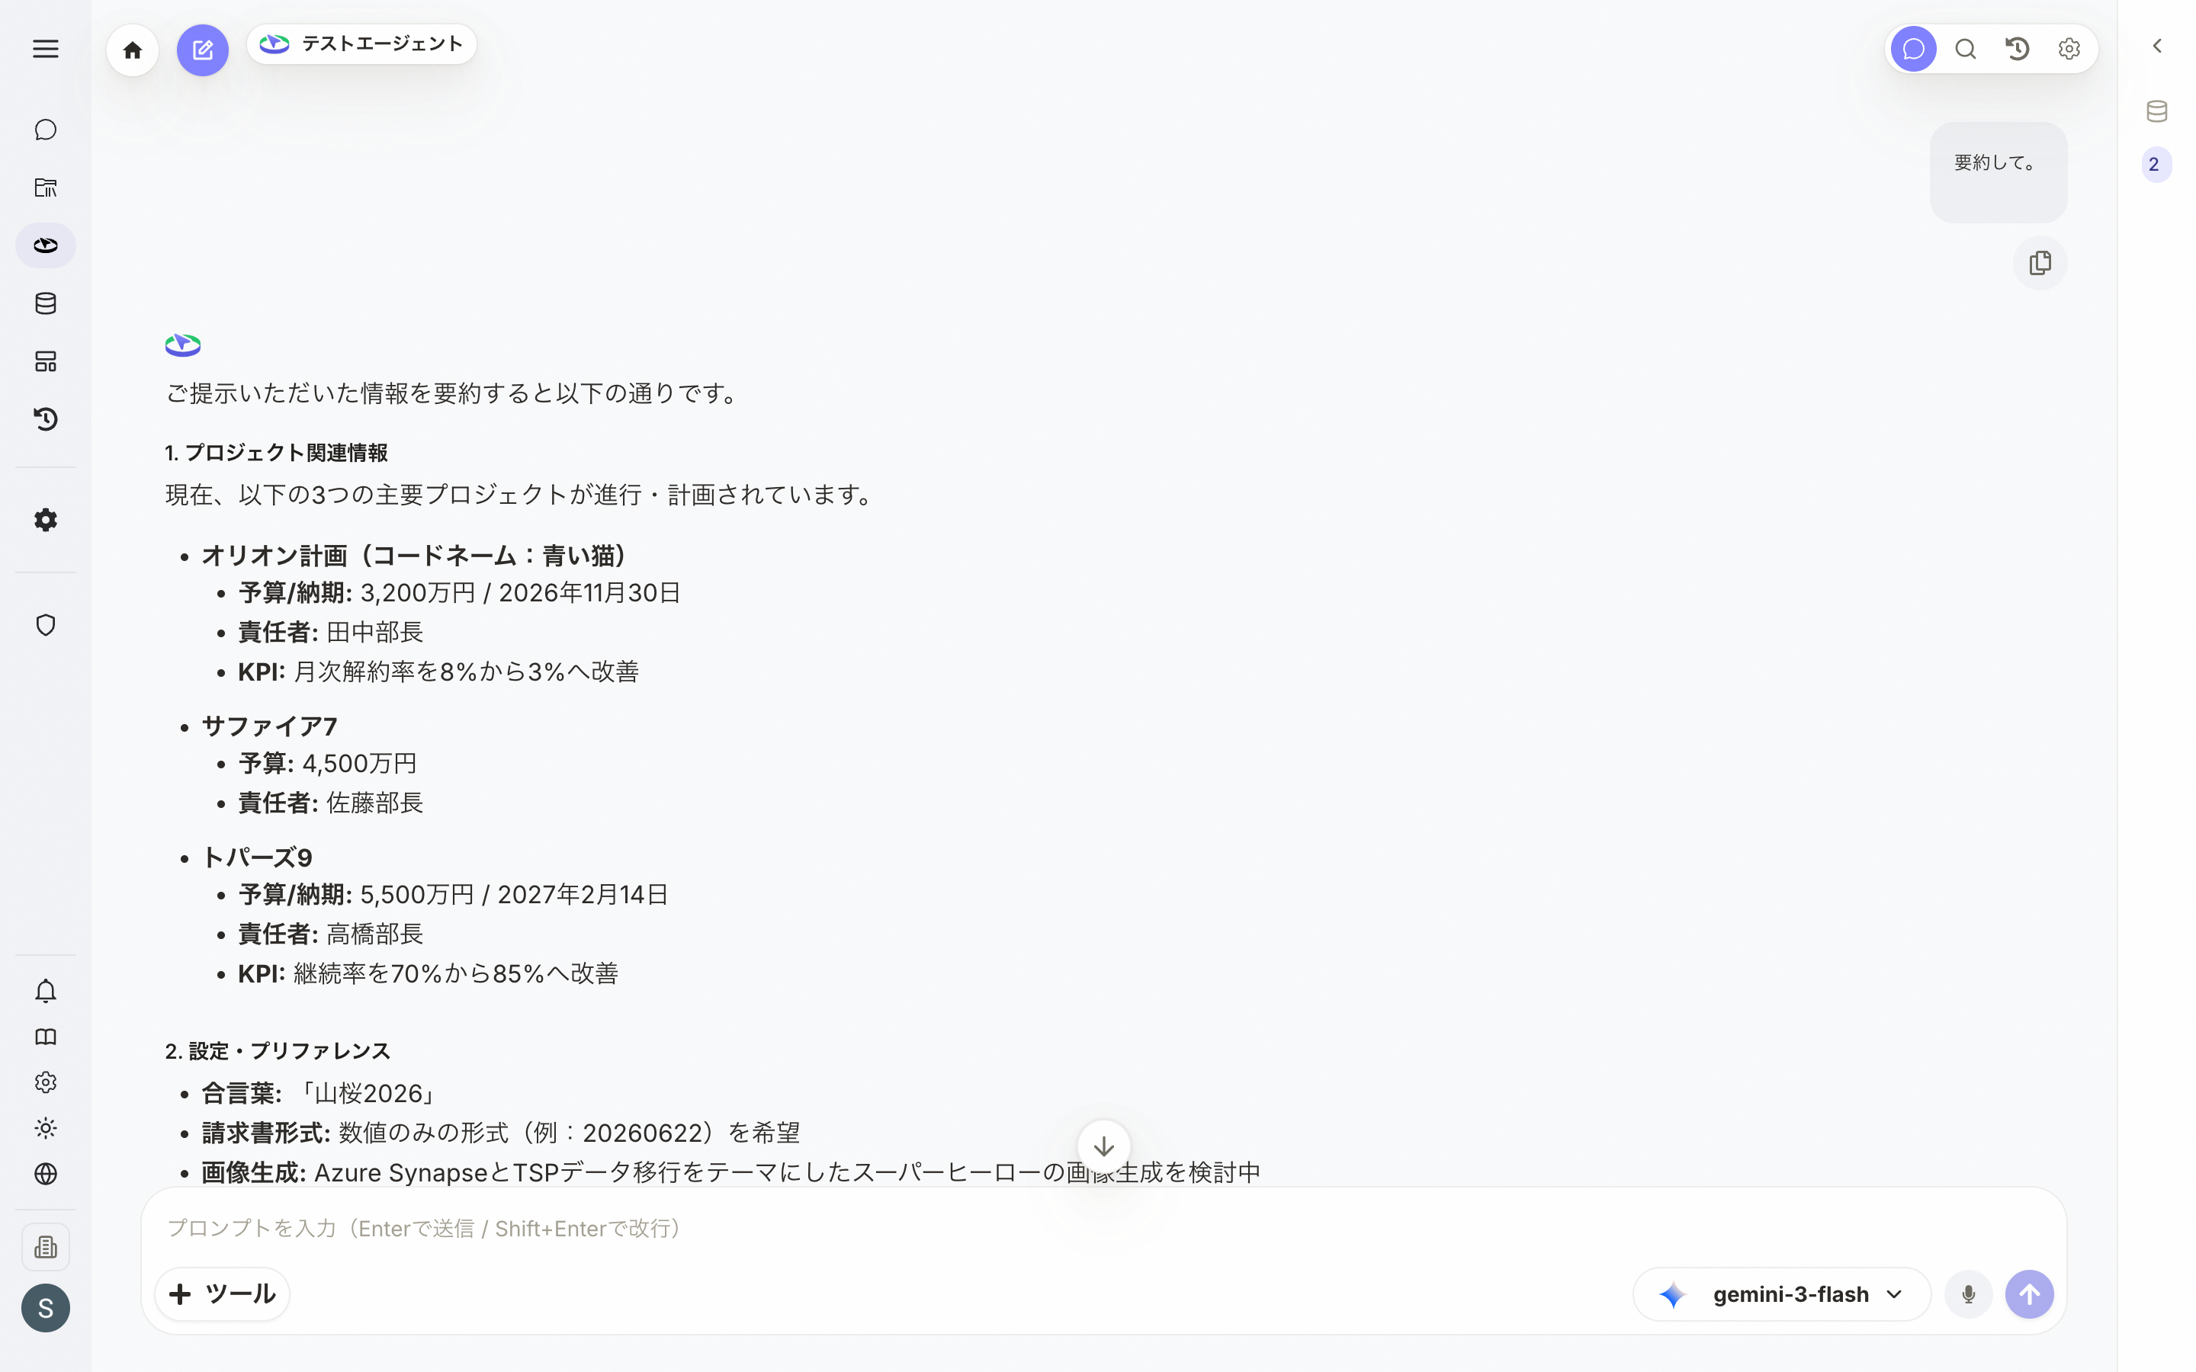This screenshot has height=1372, width=2196.
Task: Click the agent logo above the response
Action: pyautogui.click(x=182, y=345)
